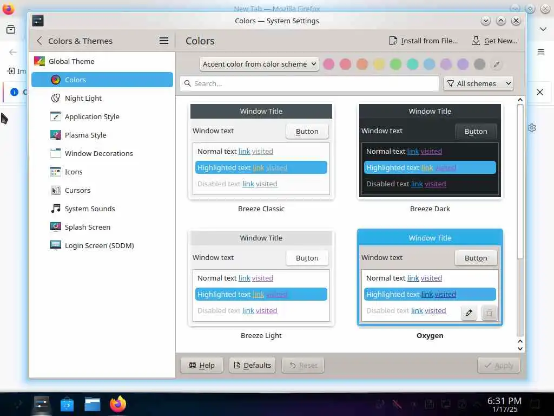Open System Settings from the taskbar
The height and width of the screenshot is (416, 554).
41,404
